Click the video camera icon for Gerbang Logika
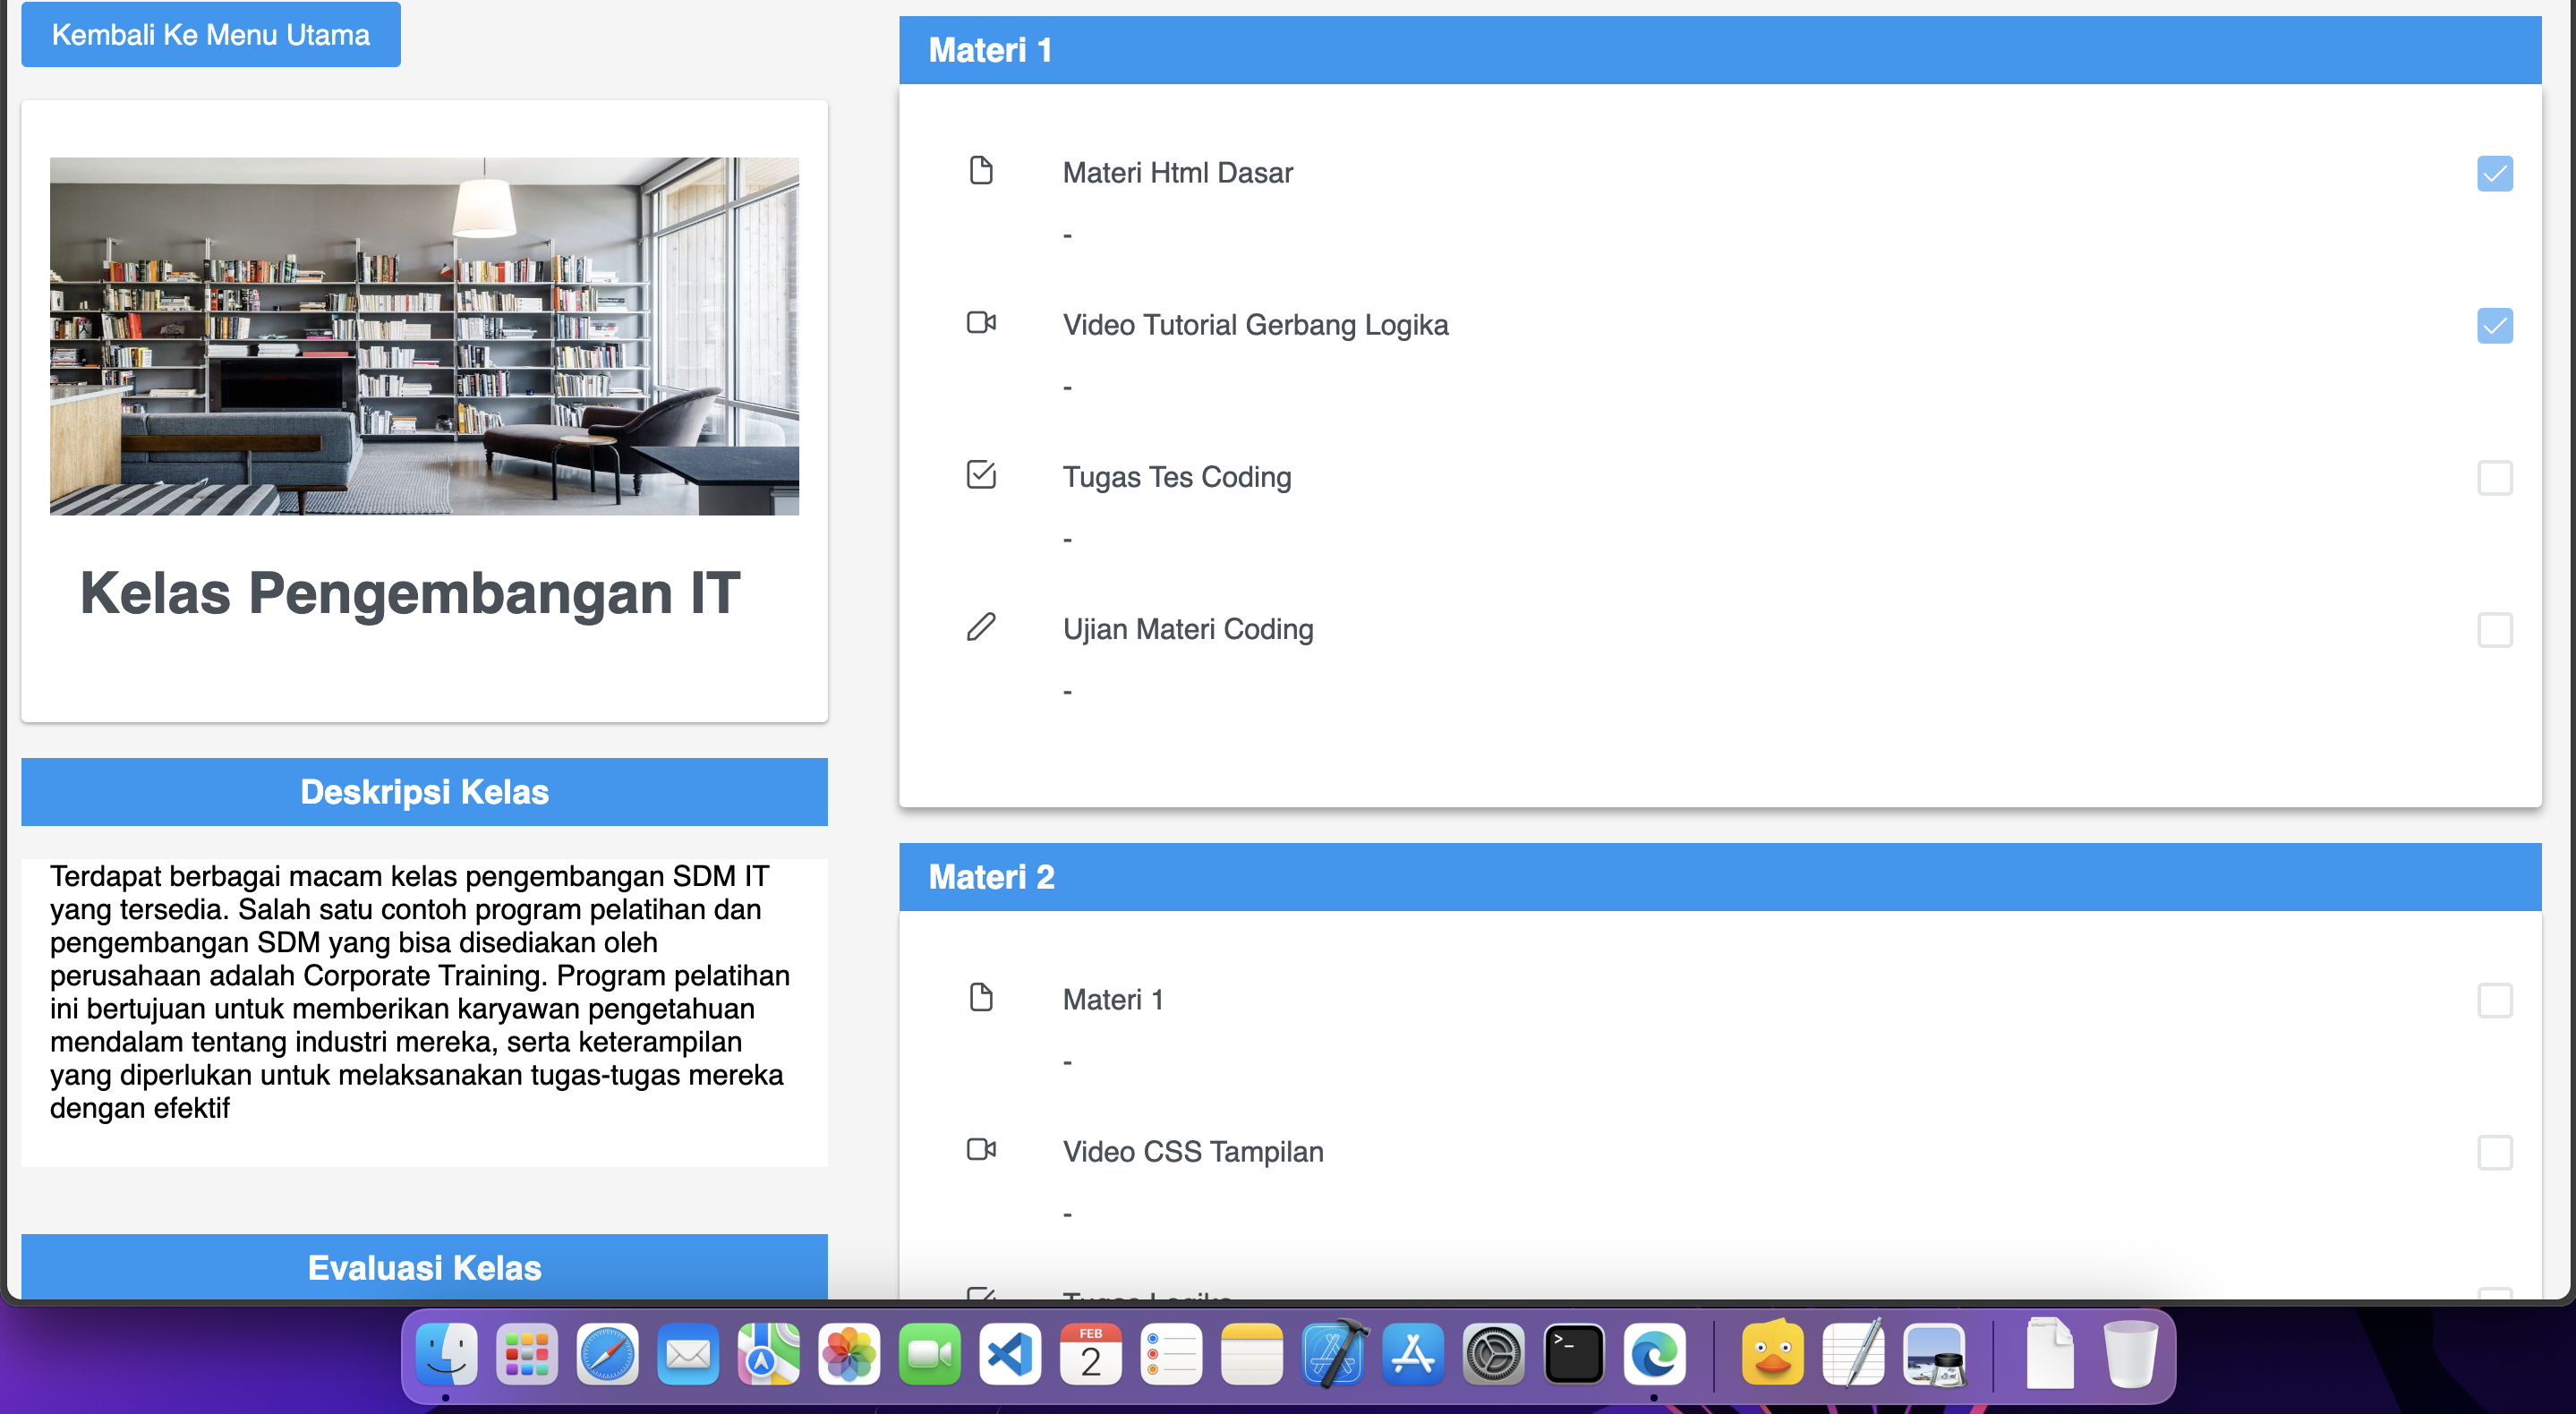Image resolution: width=2576 pixels, height=1414 pixels. coord(981,323)
